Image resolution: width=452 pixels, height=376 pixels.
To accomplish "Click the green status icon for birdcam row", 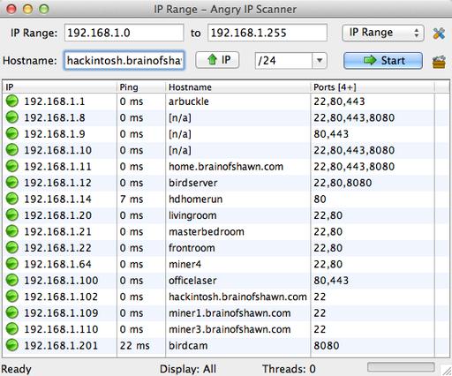I will (12, 345).
